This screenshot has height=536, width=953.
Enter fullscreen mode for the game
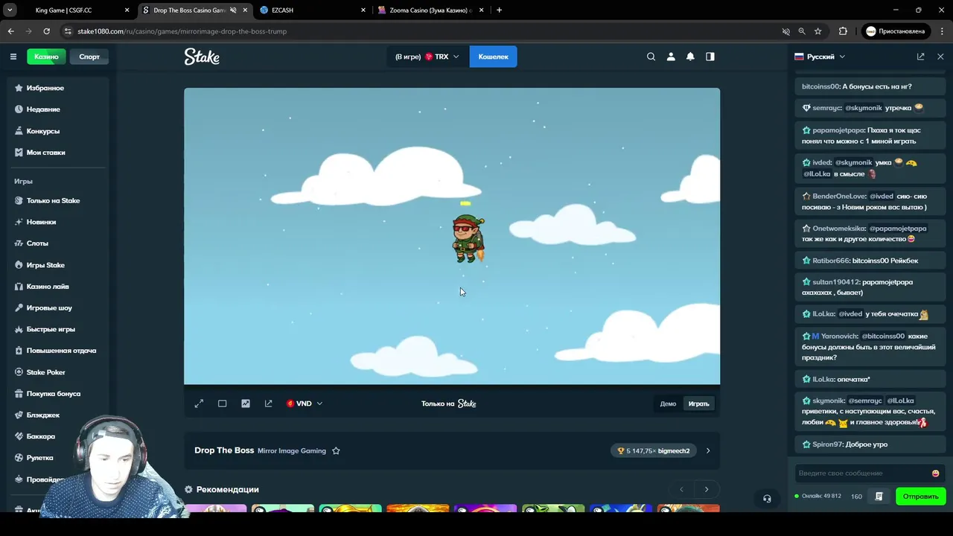(x=199, y=403)
